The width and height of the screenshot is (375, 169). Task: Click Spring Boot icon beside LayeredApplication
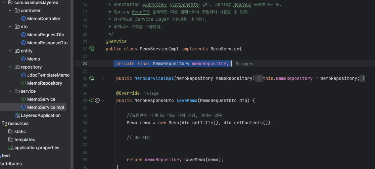pos(17,115)
